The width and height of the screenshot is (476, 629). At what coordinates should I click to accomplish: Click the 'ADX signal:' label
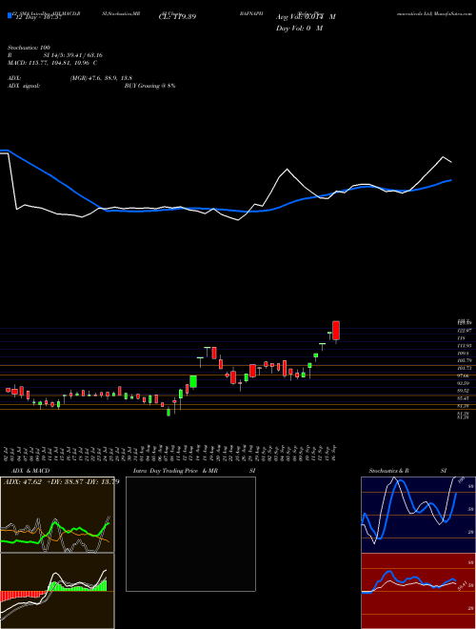24,86
